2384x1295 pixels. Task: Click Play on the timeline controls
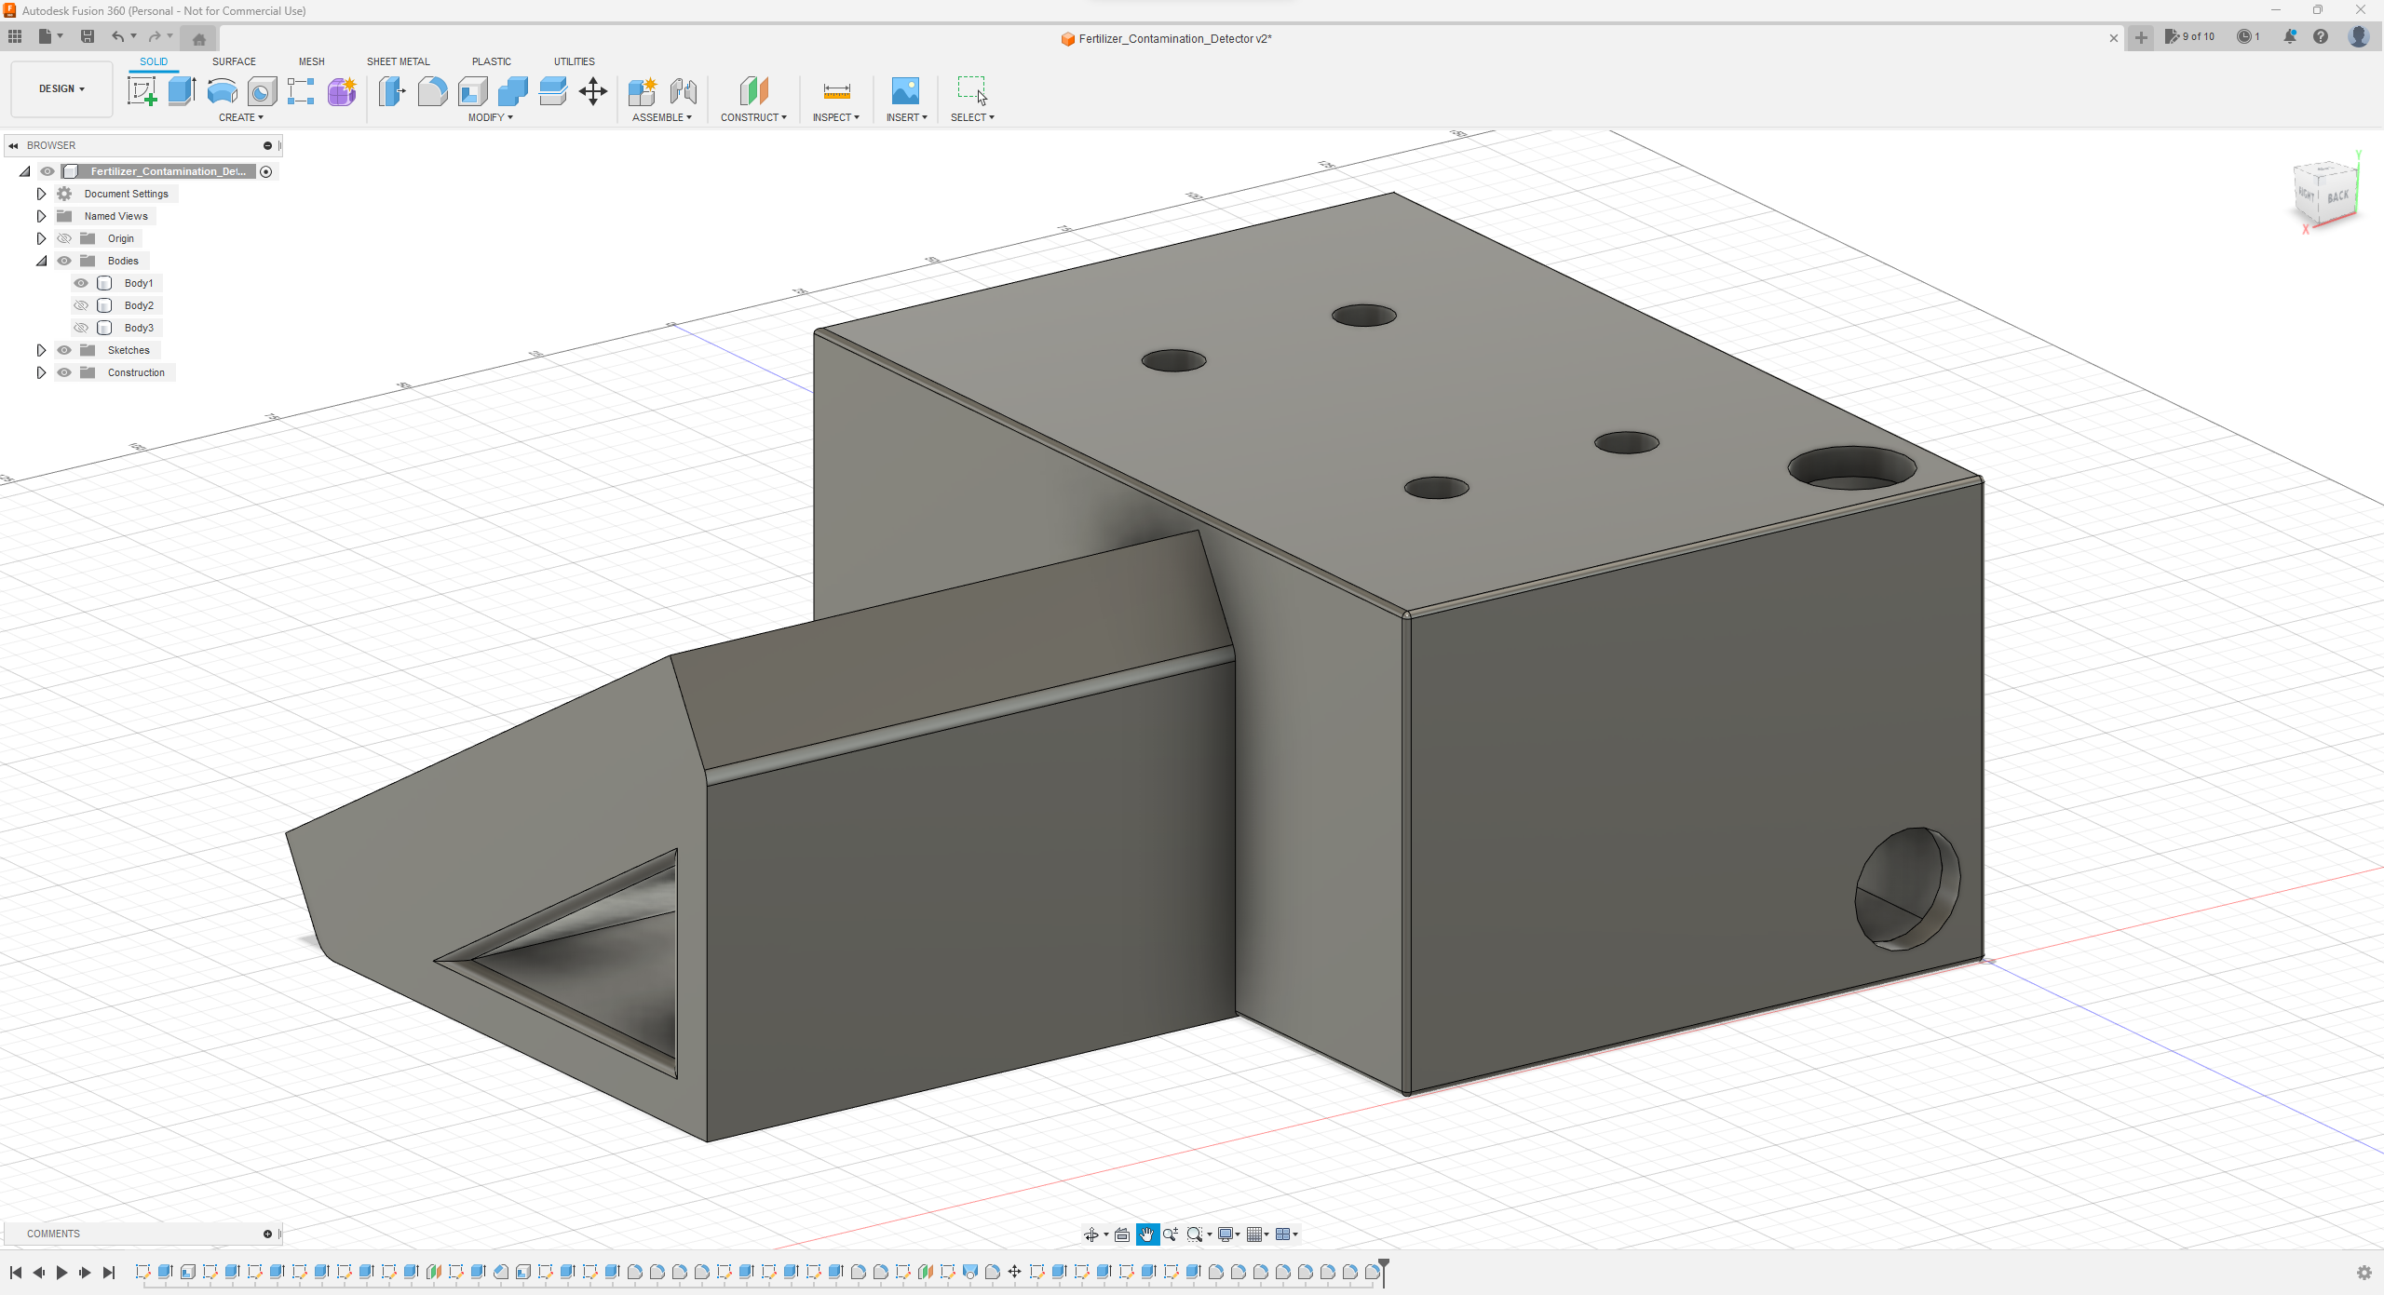coord(61,1272)
